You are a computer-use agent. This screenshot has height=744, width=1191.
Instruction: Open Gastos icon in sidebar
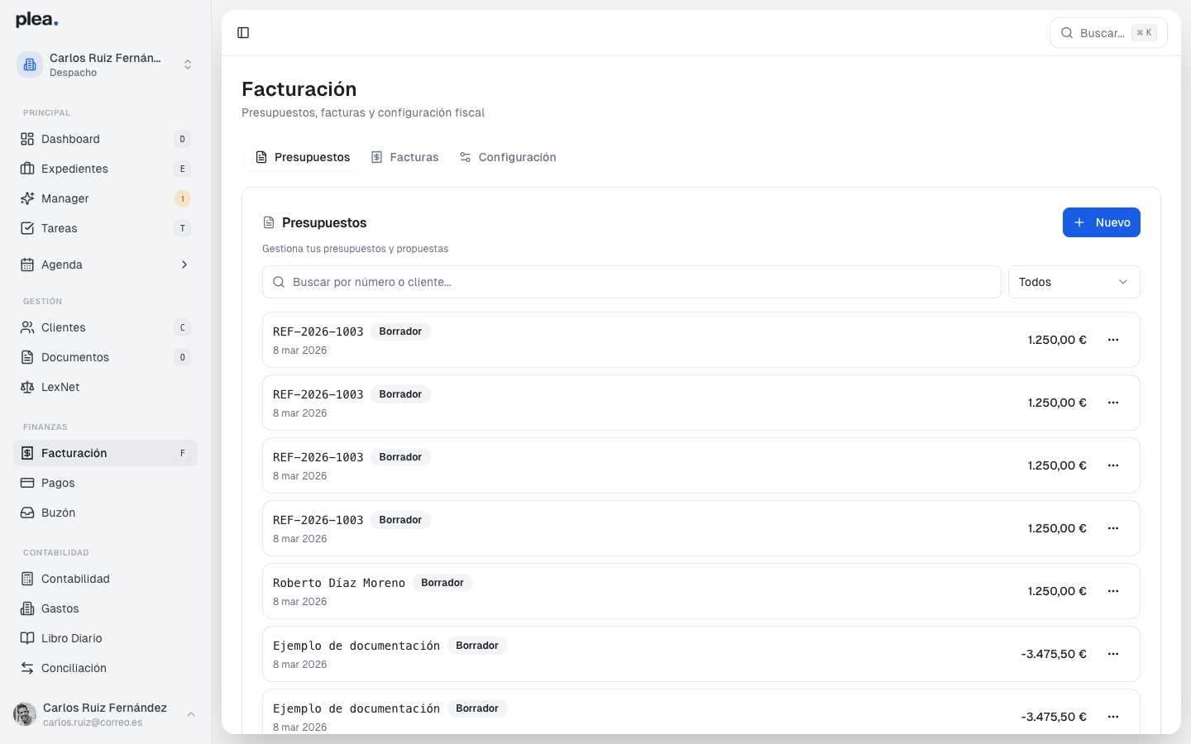(x=27, y=608)
